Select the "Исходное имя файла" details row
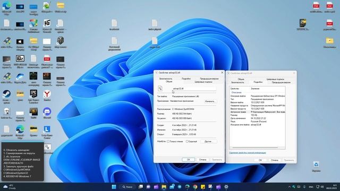The width and height of the screenshot is (340, 191). point(257,125)
